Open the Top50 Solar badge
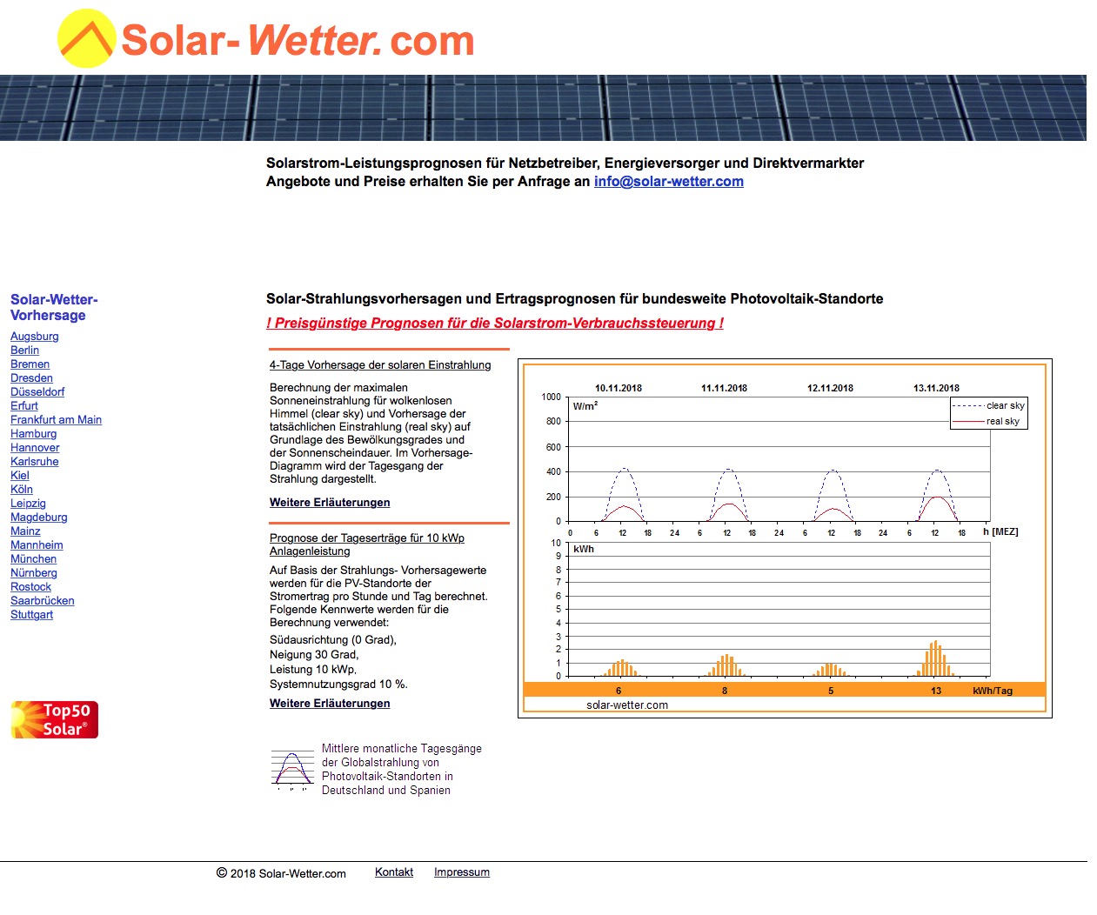This screenshot has width=1097, height=915. tap(55, 720)
